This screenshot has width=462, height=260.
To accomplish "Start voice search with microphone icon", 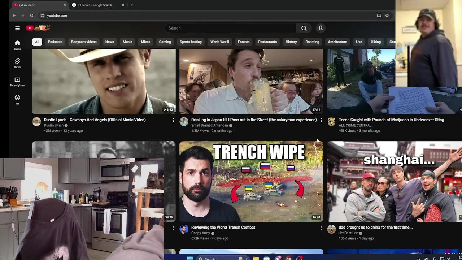I will [321, 28].
